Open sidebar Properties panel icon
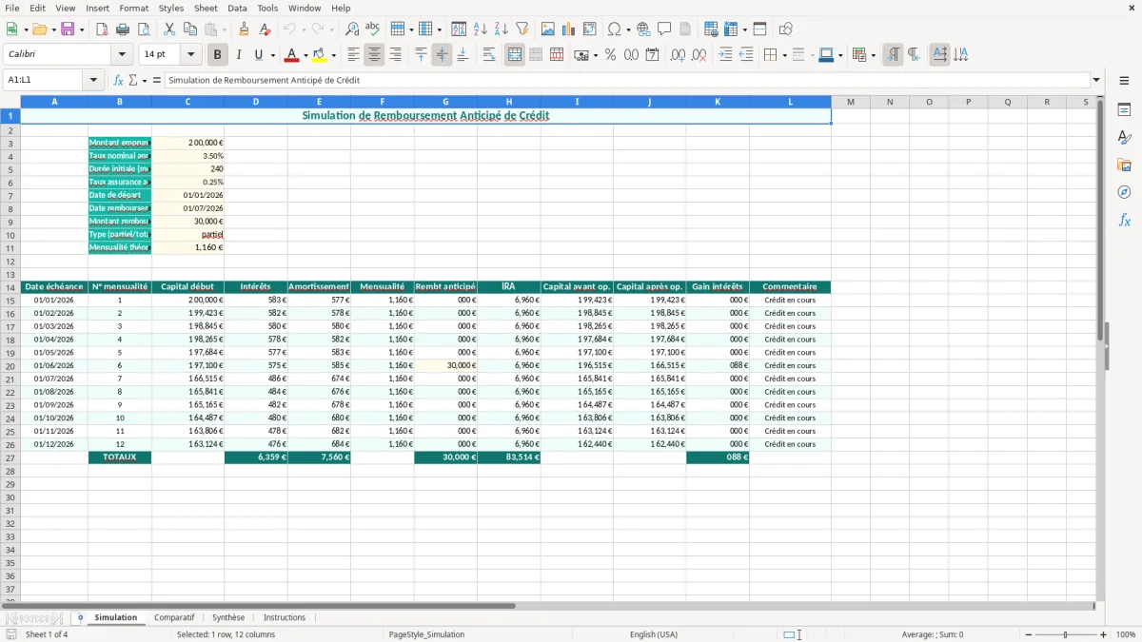This screenshot has height=642, width=1142. coord(1124,110)
